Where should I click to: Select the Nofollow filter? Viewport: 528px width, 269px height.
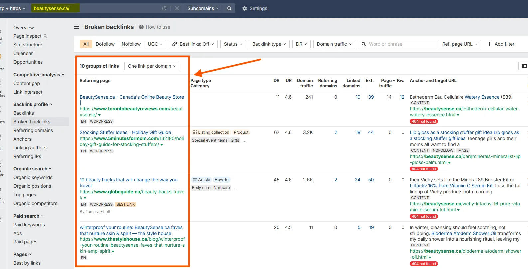(x=131, y=44)
